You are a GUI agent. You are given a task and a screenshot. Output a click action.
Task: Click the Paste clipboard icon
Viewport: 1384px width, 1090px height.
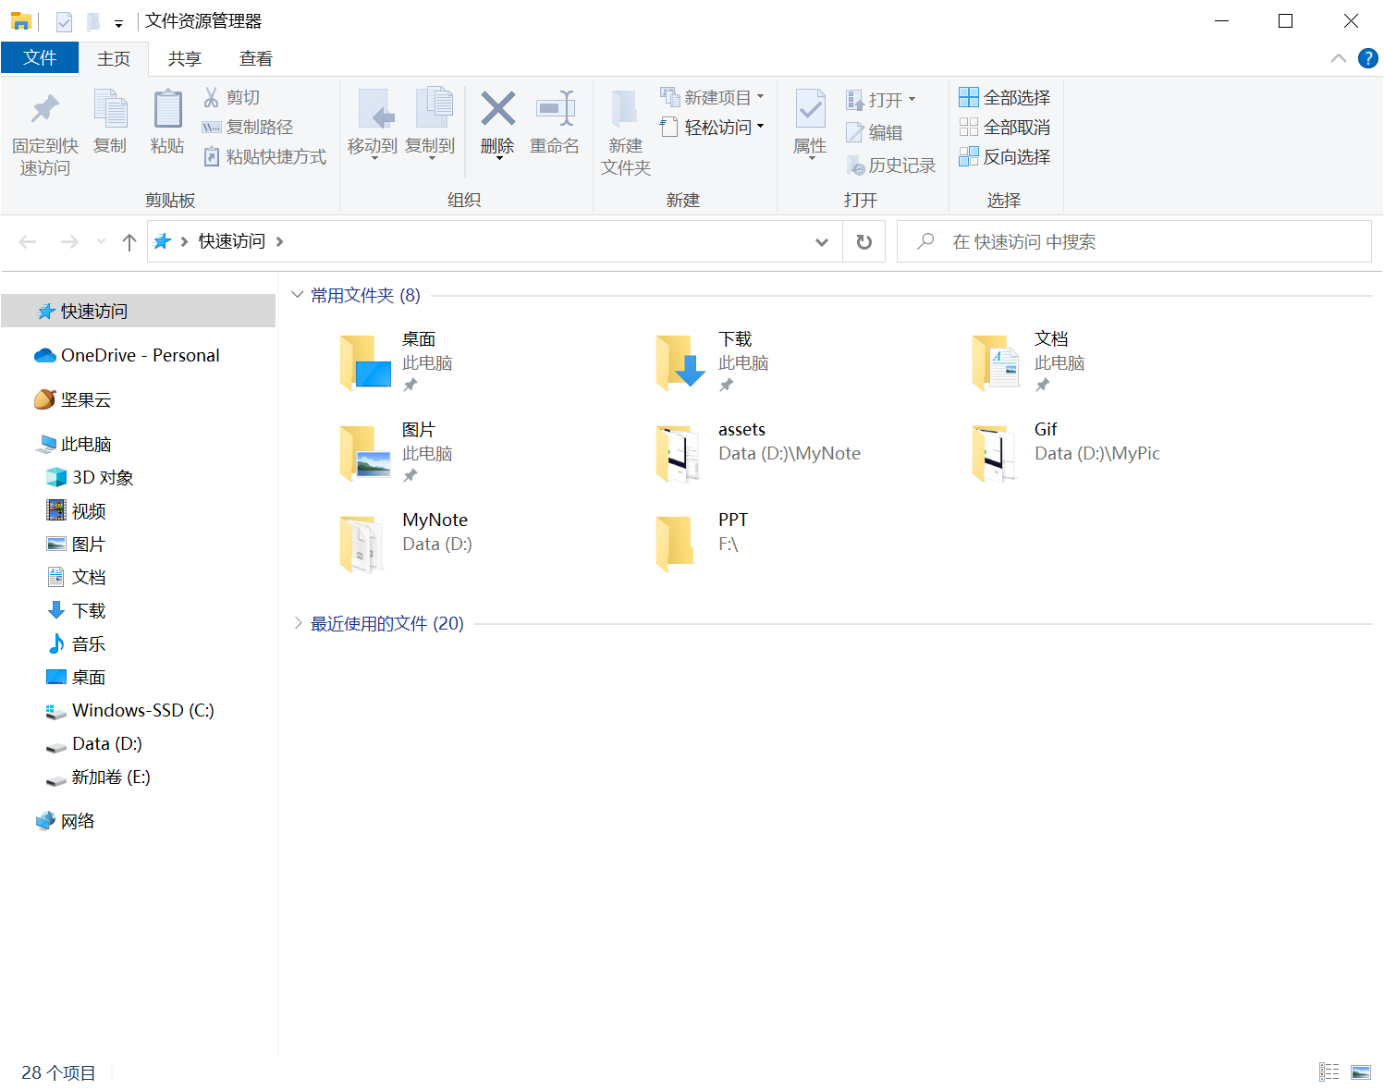point(167,108)
